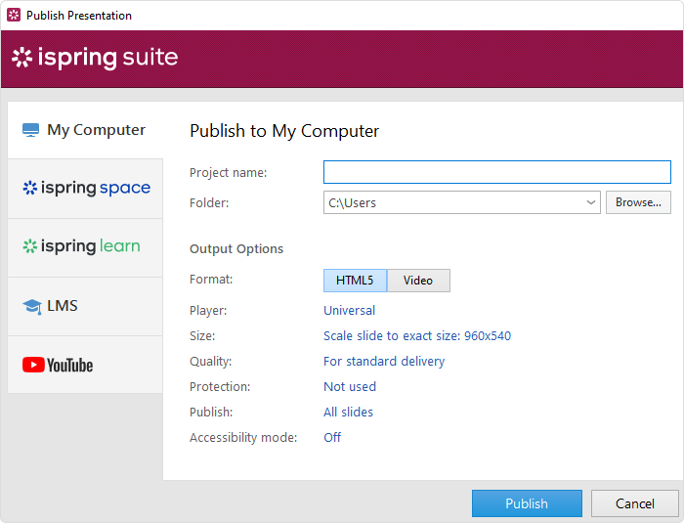Click the green iSpring Learn snowflake icon
Viewport: 684px width, 523px height.
(x=29, y=246)
